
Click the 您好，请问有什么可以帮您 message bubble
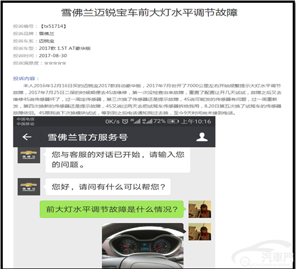pyautogui.click(x=108, y=187)
